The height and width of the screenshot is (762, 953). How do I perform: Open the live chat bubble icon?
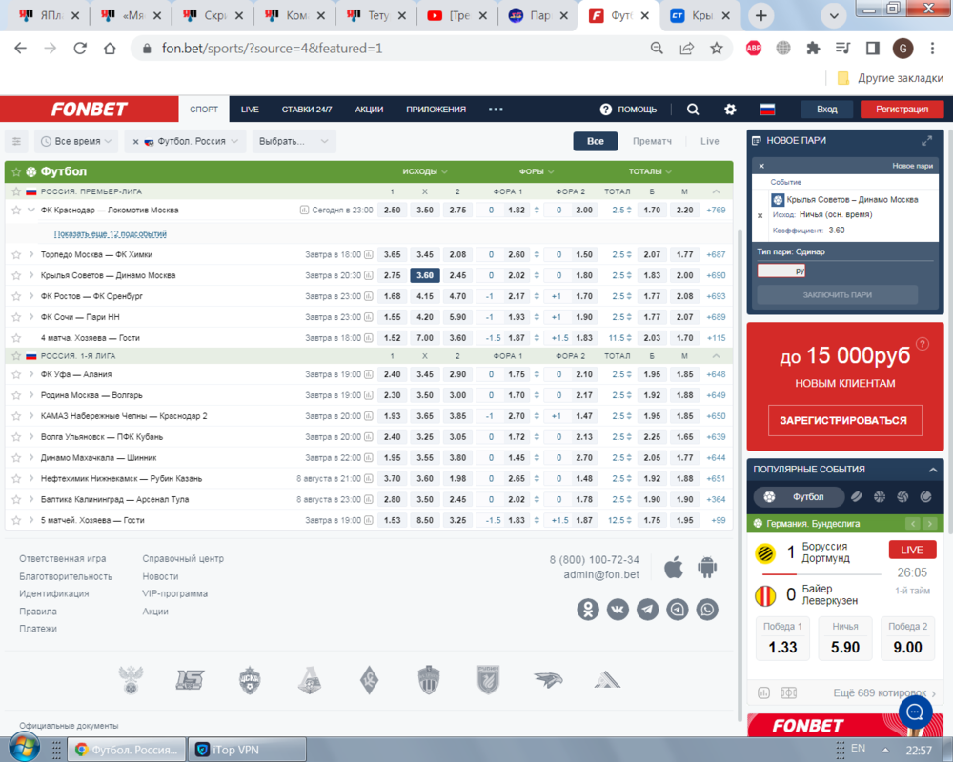915,712
